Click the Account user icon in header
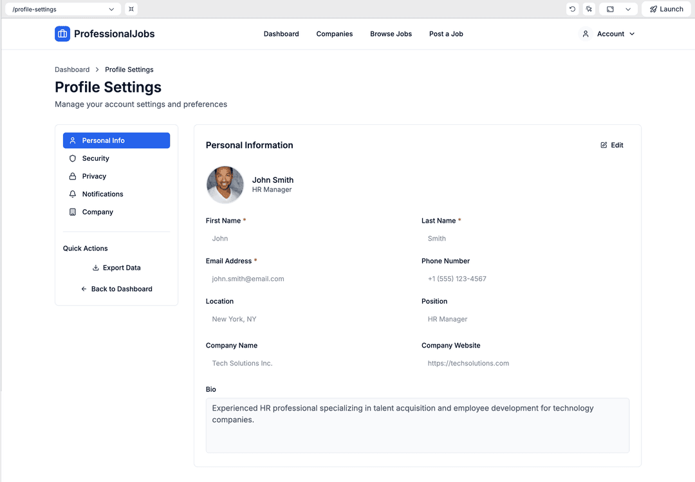Viewport: 695px width, 482px height. click(x=586, y=34)
